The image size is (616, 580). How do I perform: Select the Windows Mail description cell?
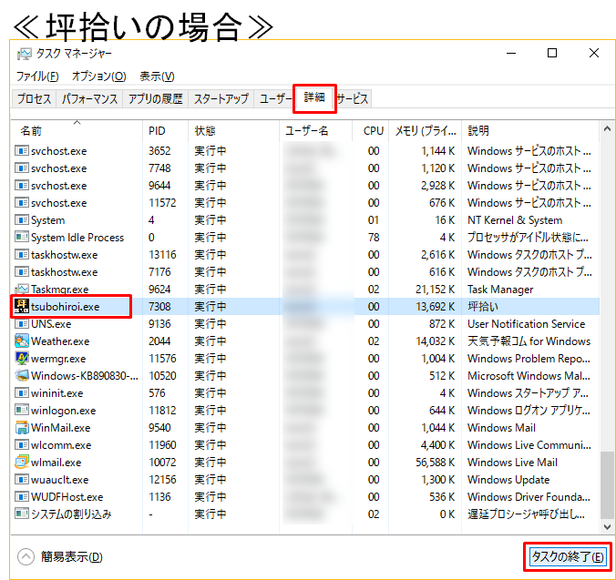(x=501, y=427)
